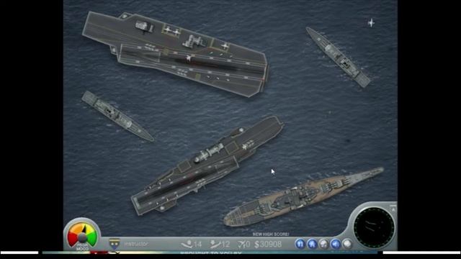
Task: Click the 'NEW HIGH SCORE!' message
Action: click(271, 234)
